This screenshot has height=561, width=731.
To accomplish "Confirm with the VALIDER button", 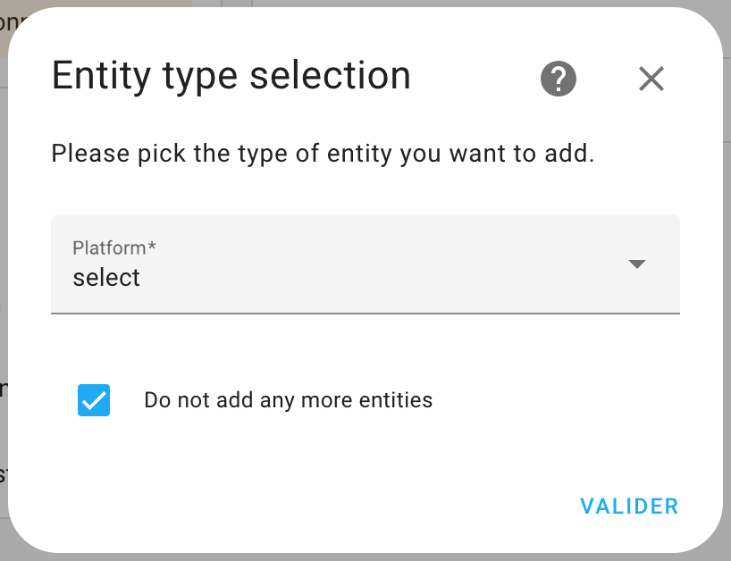I will point(629,507).
